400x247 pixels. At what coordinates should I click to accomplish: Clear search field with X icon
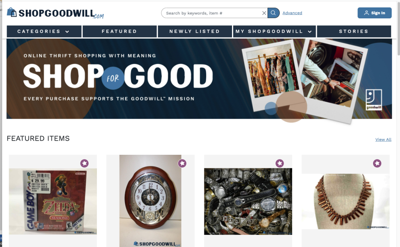click(x=264, y=13)
